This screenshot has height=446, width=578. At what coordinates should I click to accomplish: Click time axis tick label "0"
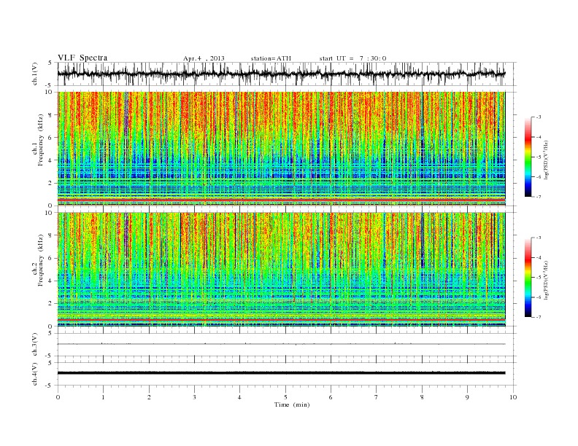(58, 397)
